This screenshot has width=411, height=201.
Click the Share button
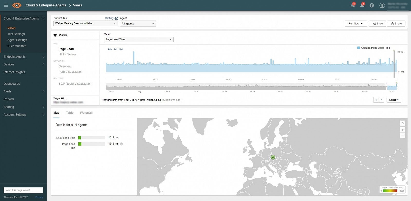(x=396, y=24)
